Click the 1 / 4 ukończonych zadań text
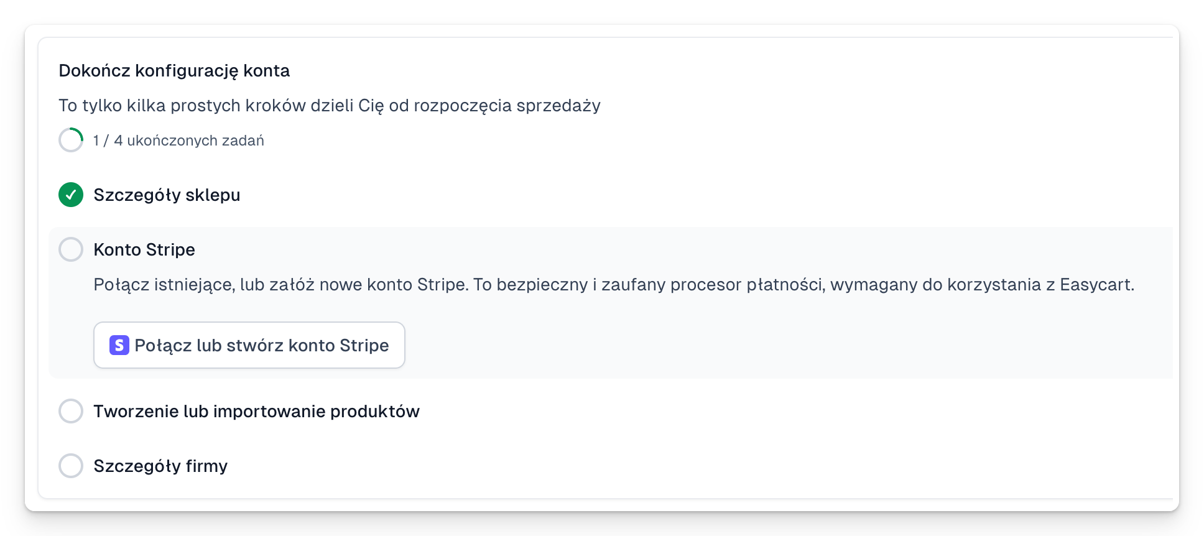1204x536 pixels. (178, 141)
